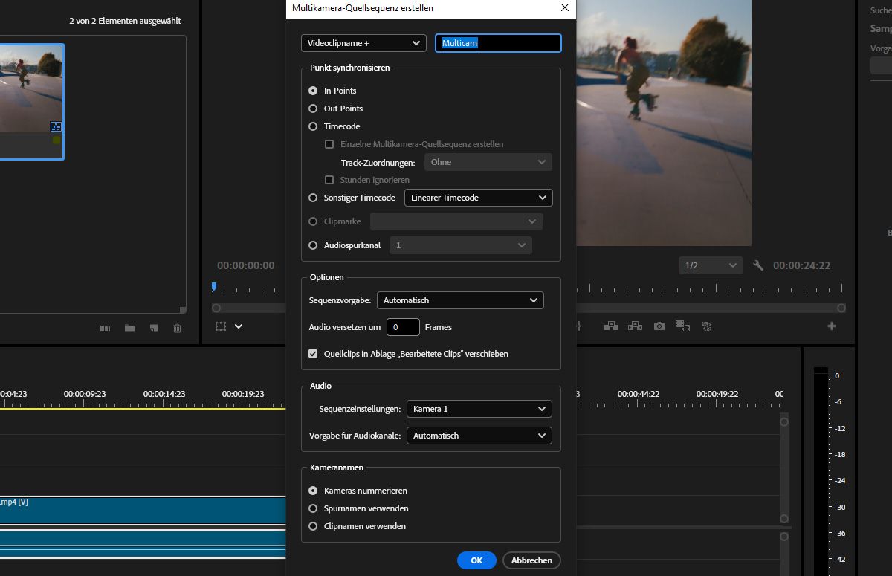Click the Multicam name input field

point(498,43)
